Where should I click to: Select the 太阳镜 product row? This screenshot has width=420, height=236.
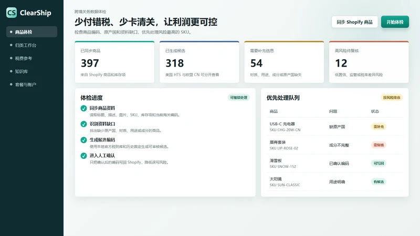pyautogui.click(x=335, y=181)
